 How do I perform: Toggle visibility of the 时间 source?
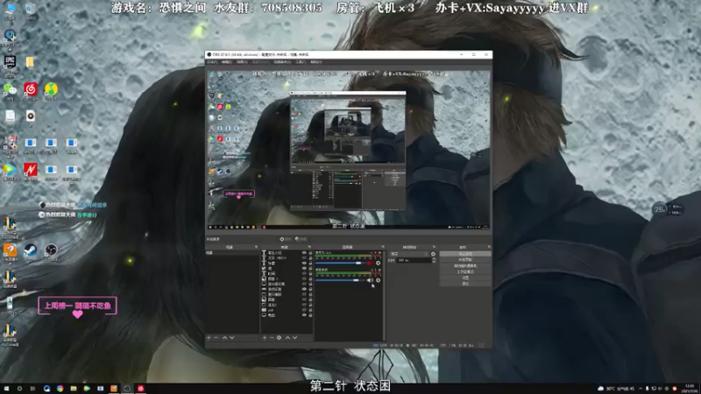[304, 273]
